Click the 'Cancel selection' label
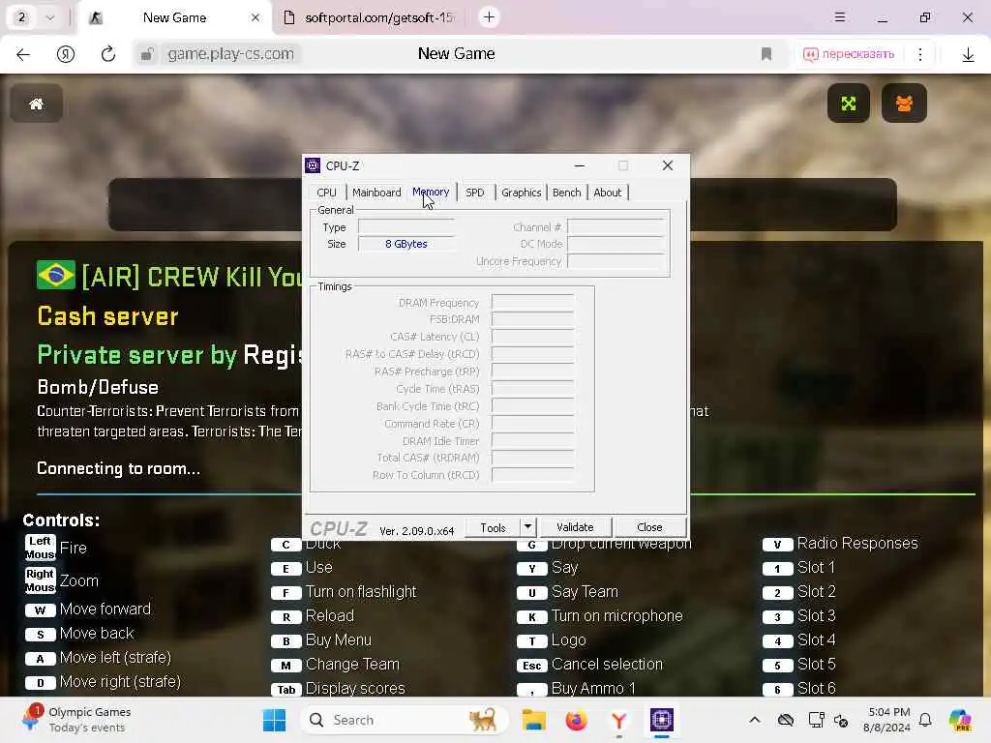Screen dimensions: 991x743 click(x=607, y=664)
